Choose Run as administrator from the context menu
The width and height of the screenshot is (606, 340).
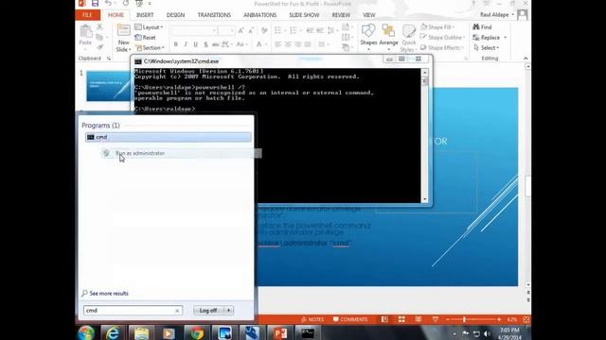181,153
